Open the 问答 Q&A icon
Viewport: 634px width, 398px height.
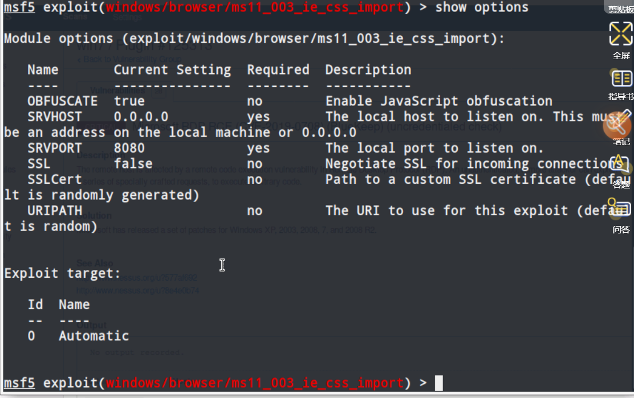[619, 208]
